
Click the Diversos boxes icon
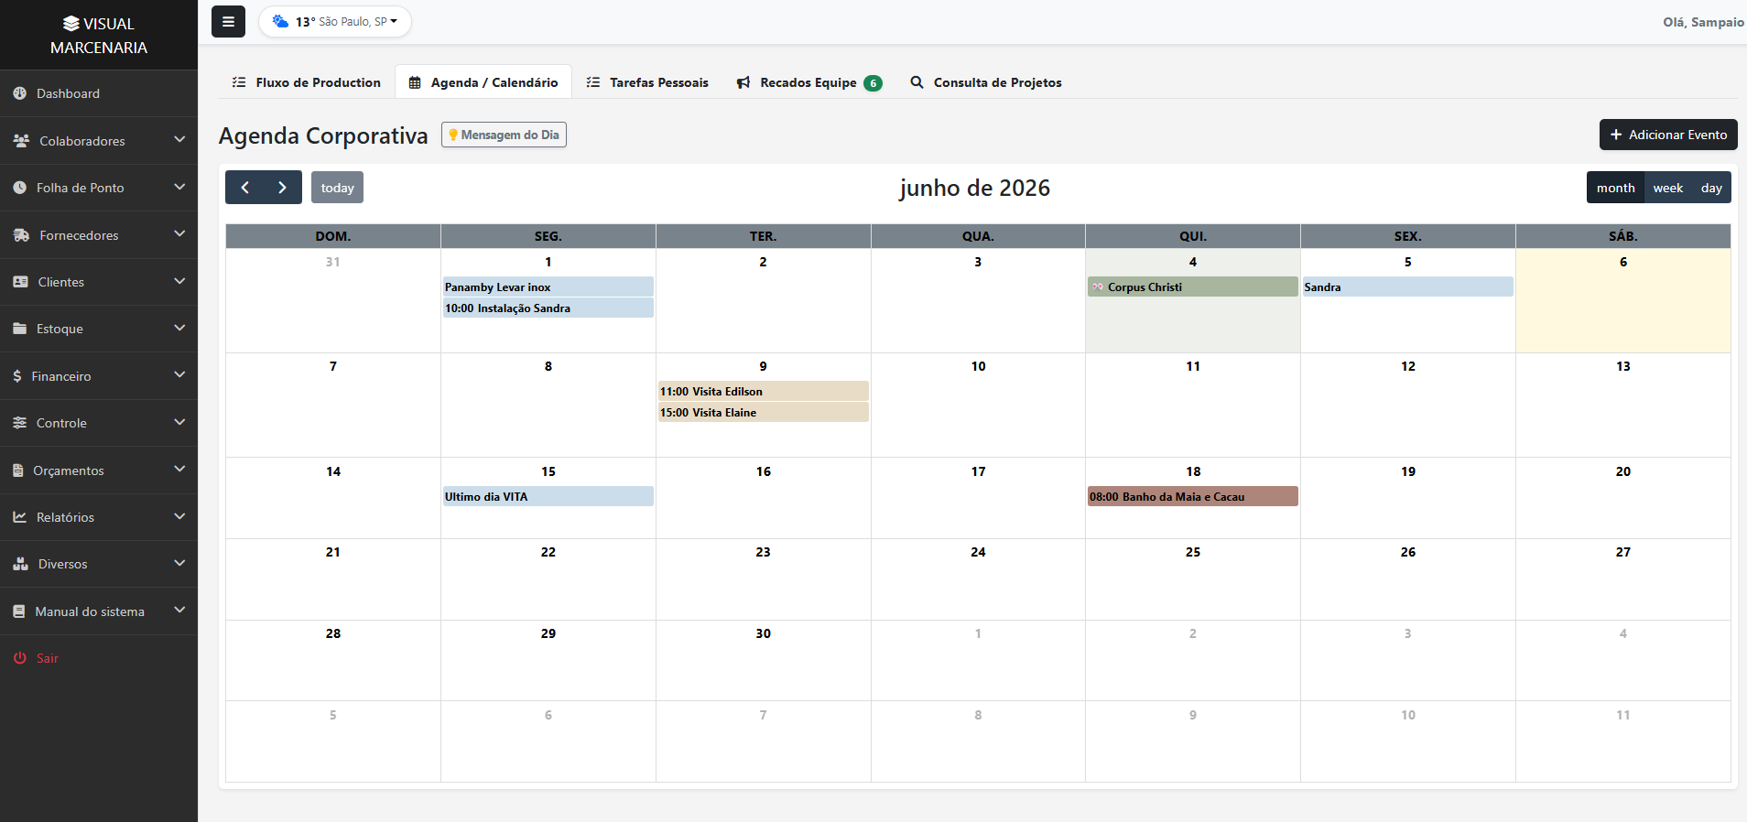click(21, 564)
